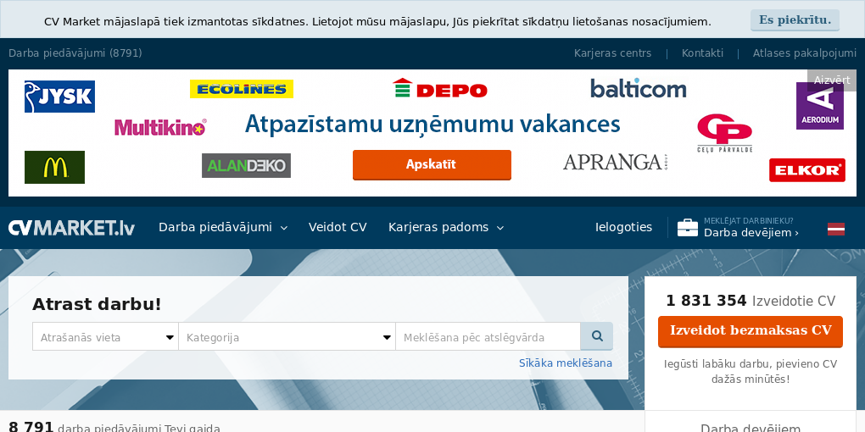Open Kontakti link
Image resolution: width=865 pixels, height=432 pixels.
click(702, 53)
